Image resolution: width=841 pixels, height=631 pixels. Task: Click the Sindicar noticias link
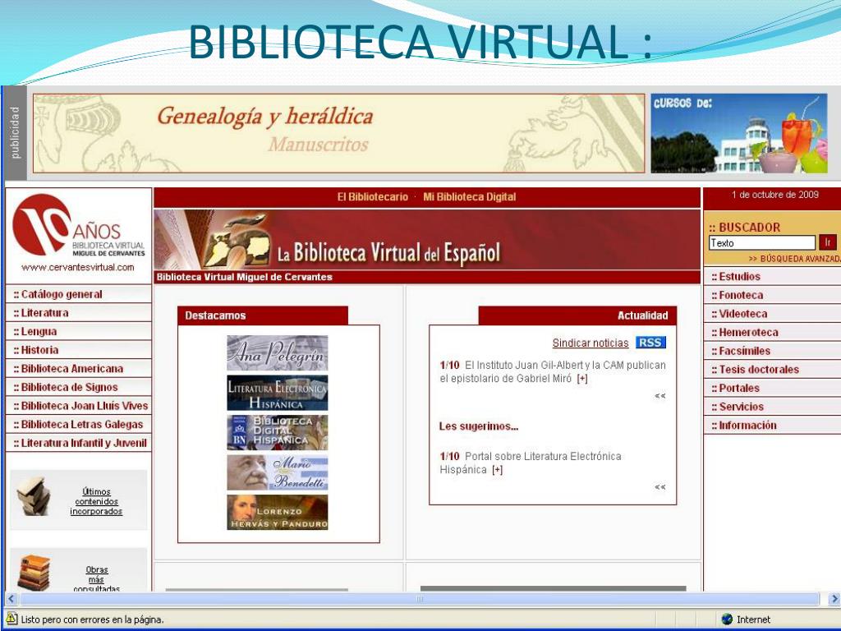pyautogui.click(x=591, y=343)
